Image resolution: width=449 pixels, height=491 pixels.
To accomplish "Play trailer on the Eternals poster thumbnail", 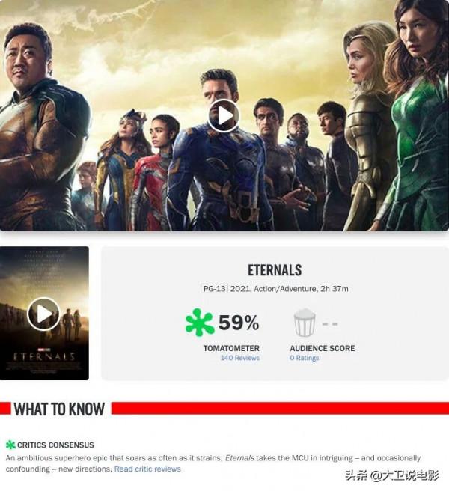I will [x=43, y=314].
